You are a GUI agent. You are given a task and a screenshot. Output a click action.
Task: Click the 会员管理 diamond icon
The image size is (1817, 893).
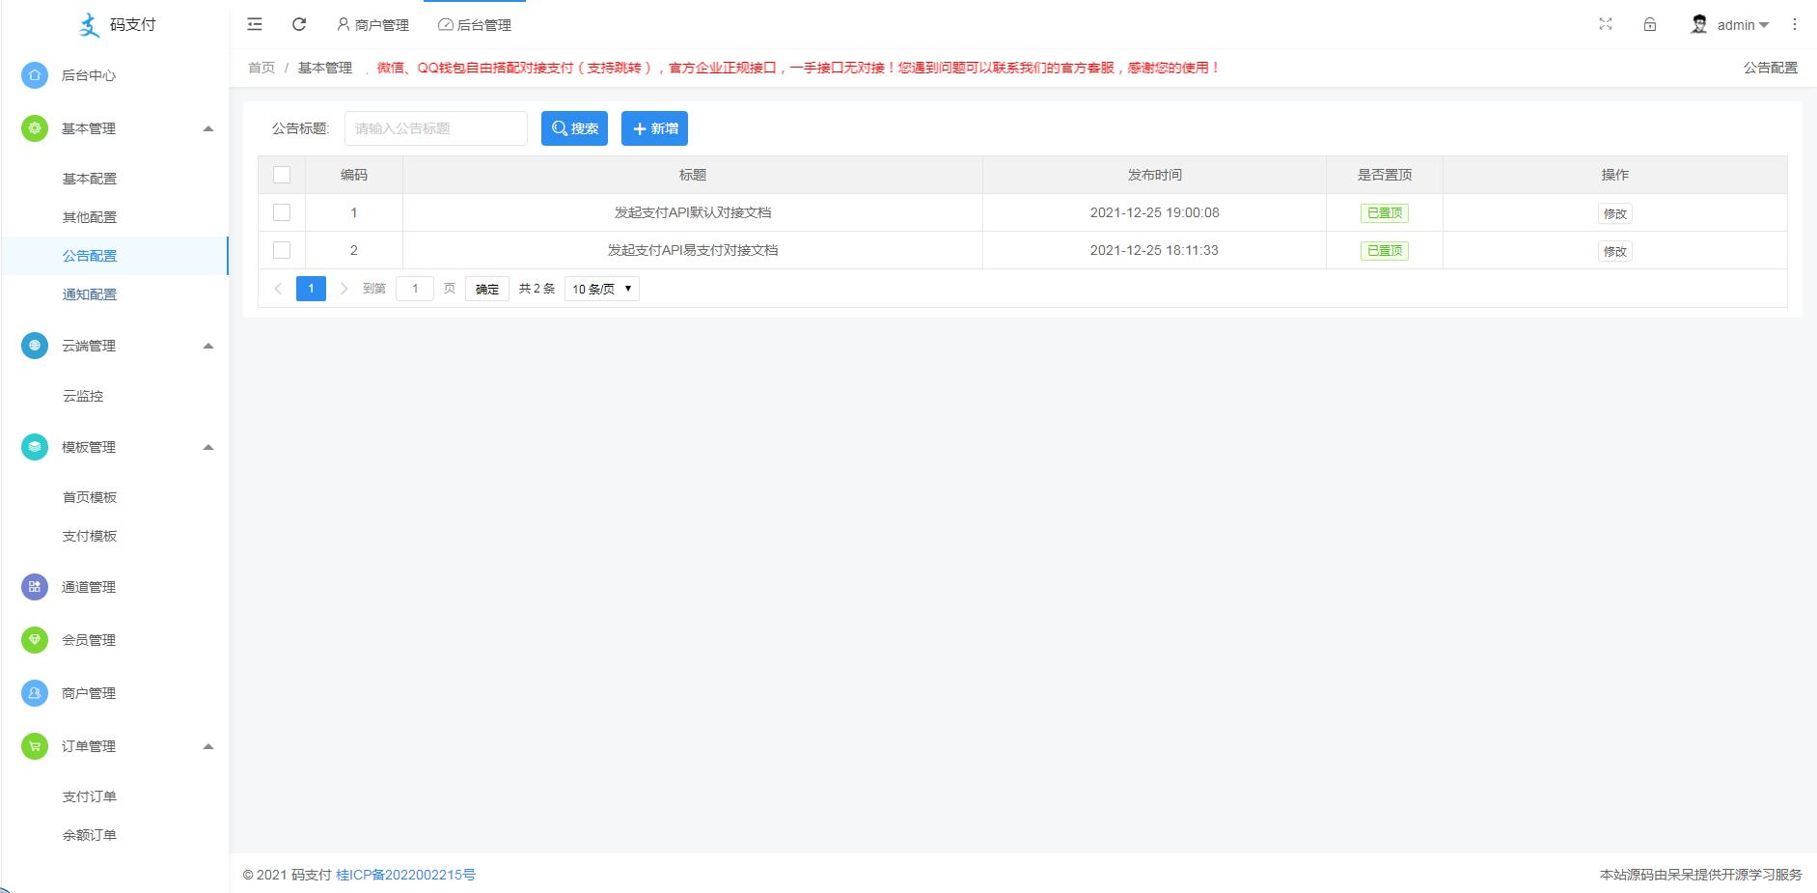(35, 640)
